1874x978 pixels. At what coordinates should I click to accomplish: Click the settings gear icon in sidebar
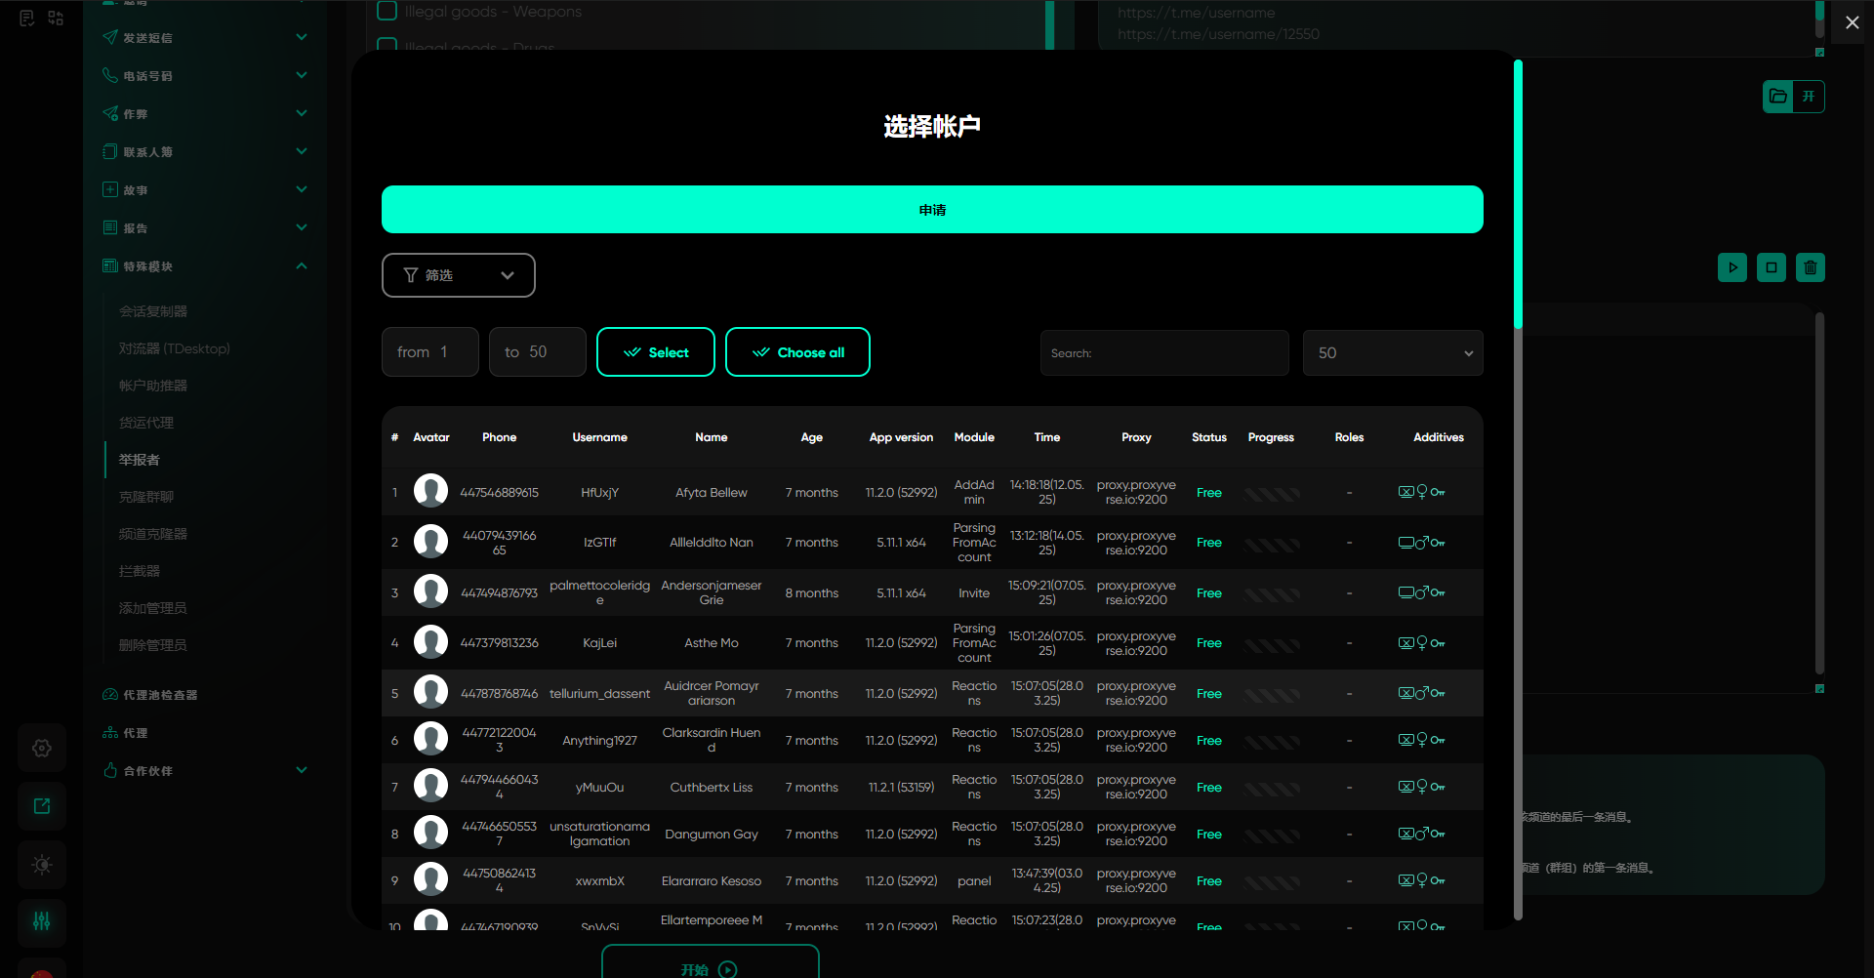[x=42, y=748]
